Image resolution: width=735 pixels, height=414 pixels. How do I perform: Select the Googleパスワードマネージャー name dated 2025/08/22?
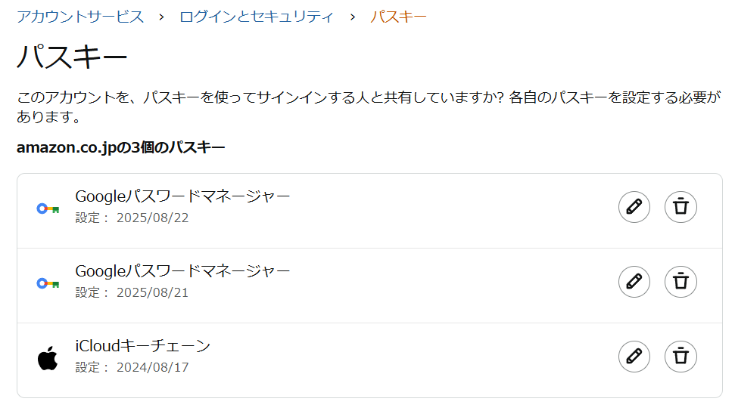182,196
